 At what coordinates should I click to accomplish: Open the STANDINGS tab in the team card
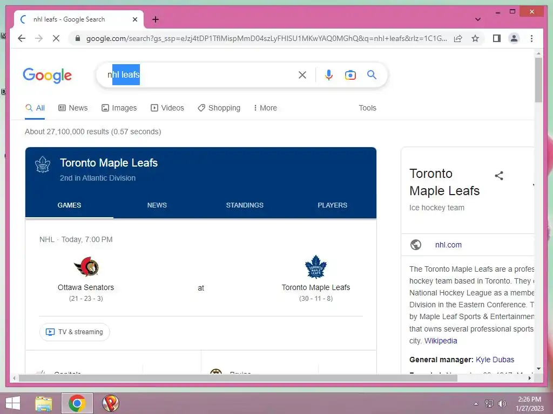point(245,205)
